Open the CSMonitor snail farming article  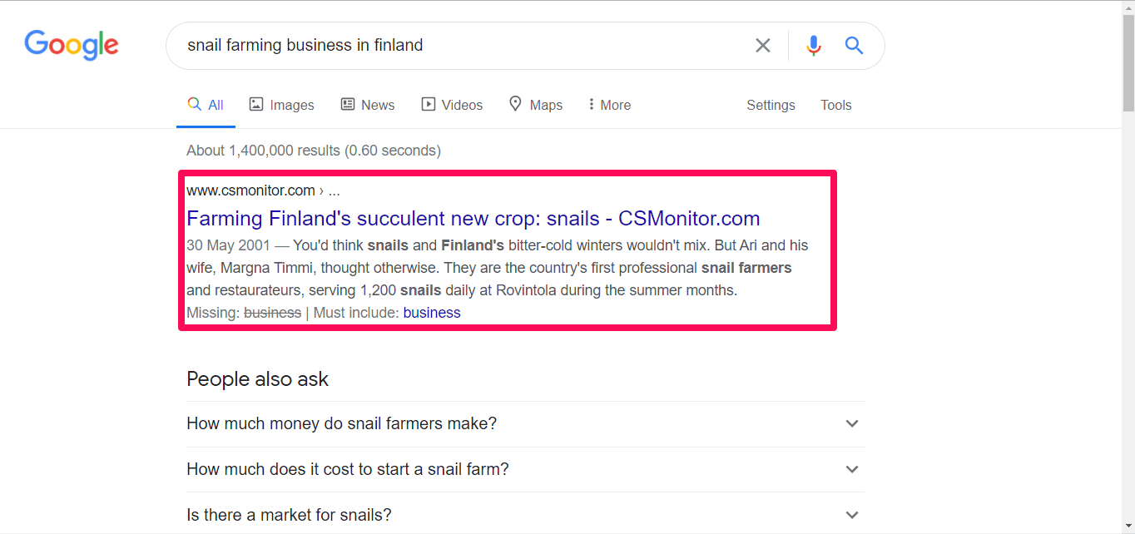473,219
